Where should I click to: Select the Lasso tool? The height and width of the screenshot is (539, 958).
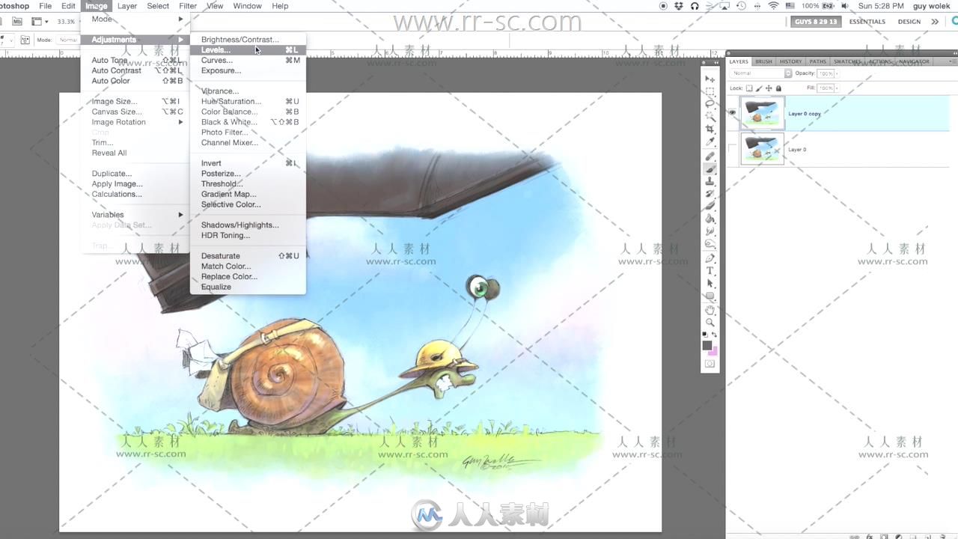coord(710,103)
